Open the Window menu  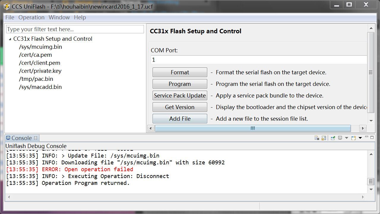(59, 18)
